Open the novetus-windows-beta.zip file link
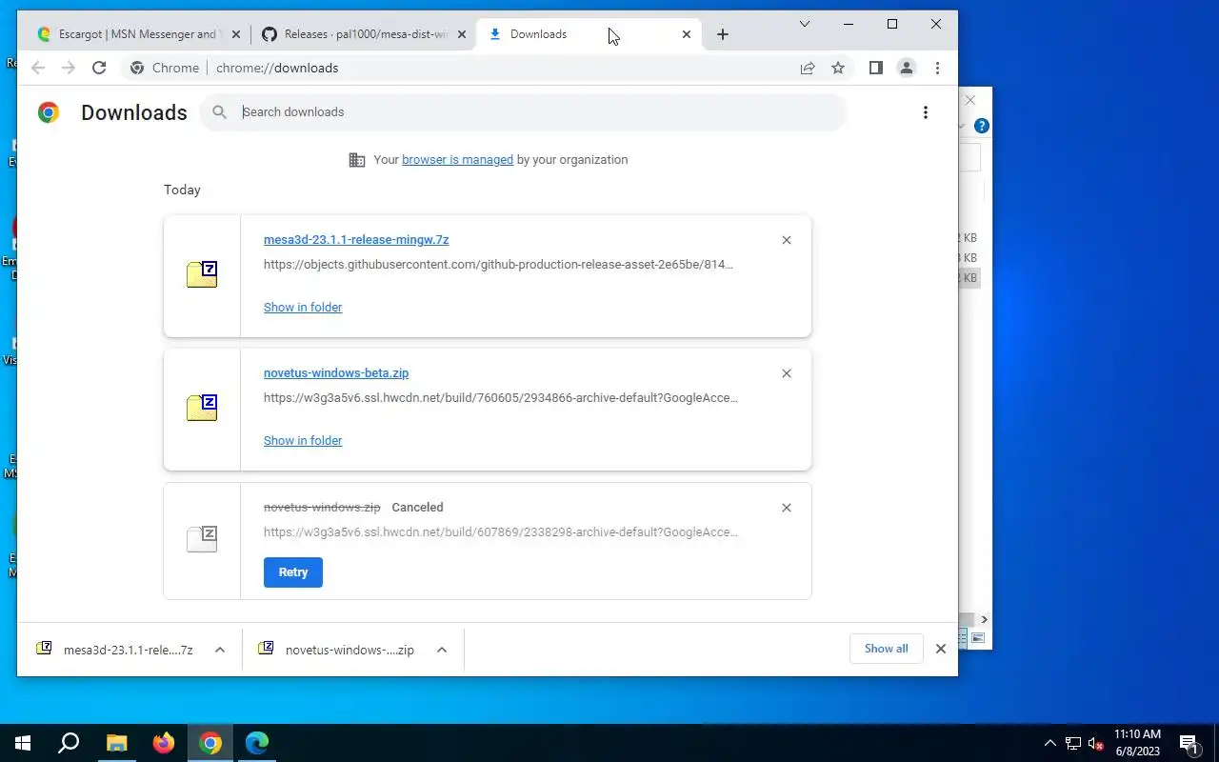 coord(336,373)
